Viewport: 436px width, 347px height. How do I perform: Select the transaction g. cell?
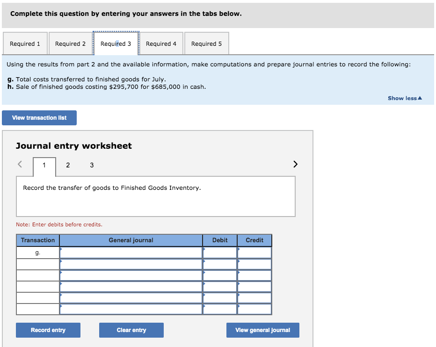click(x=37, y=253)
